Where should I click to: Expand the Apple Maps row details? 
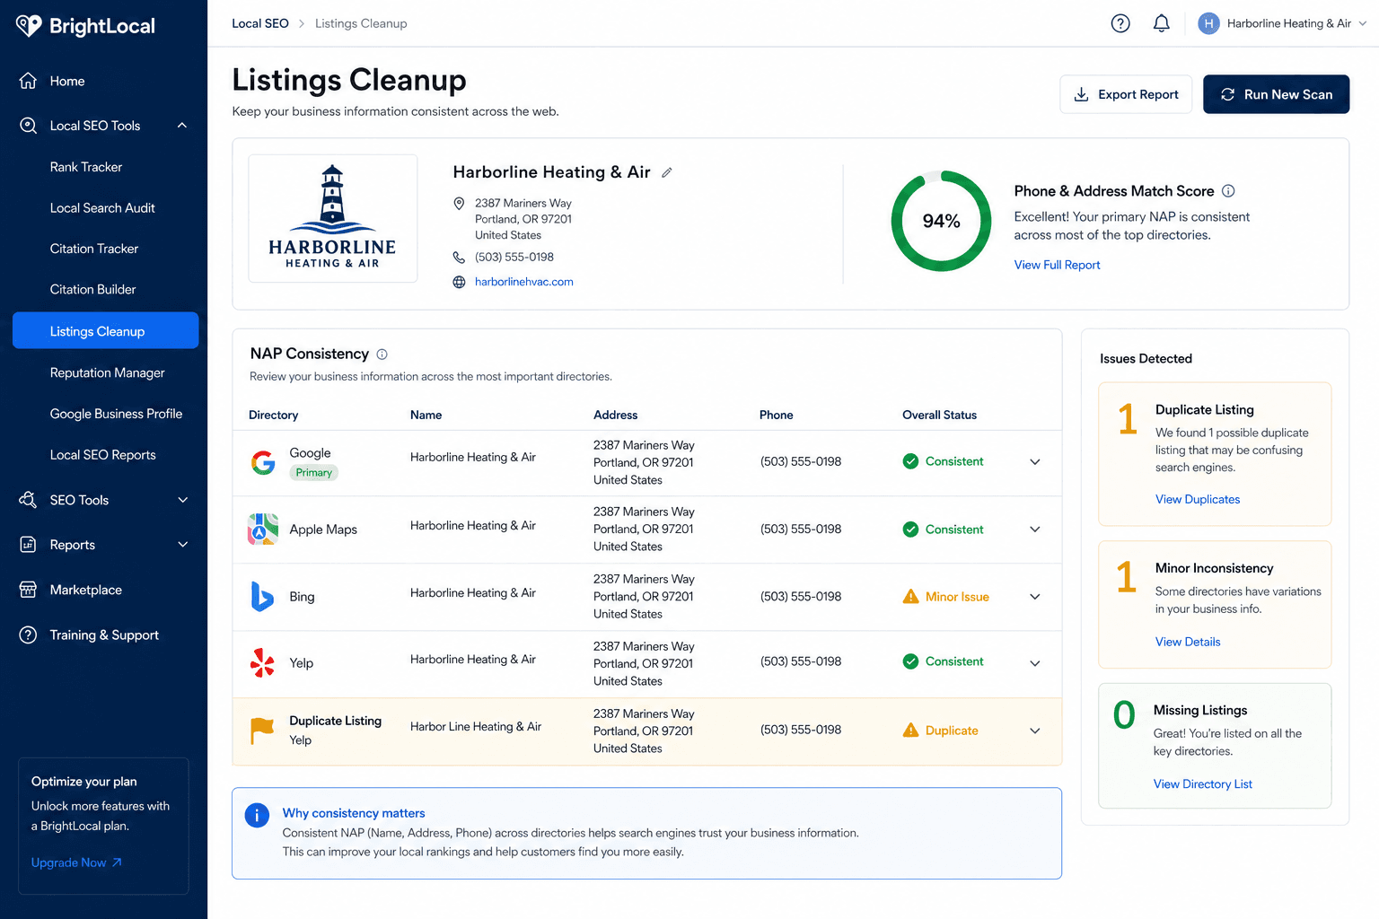click(1035, 530)
